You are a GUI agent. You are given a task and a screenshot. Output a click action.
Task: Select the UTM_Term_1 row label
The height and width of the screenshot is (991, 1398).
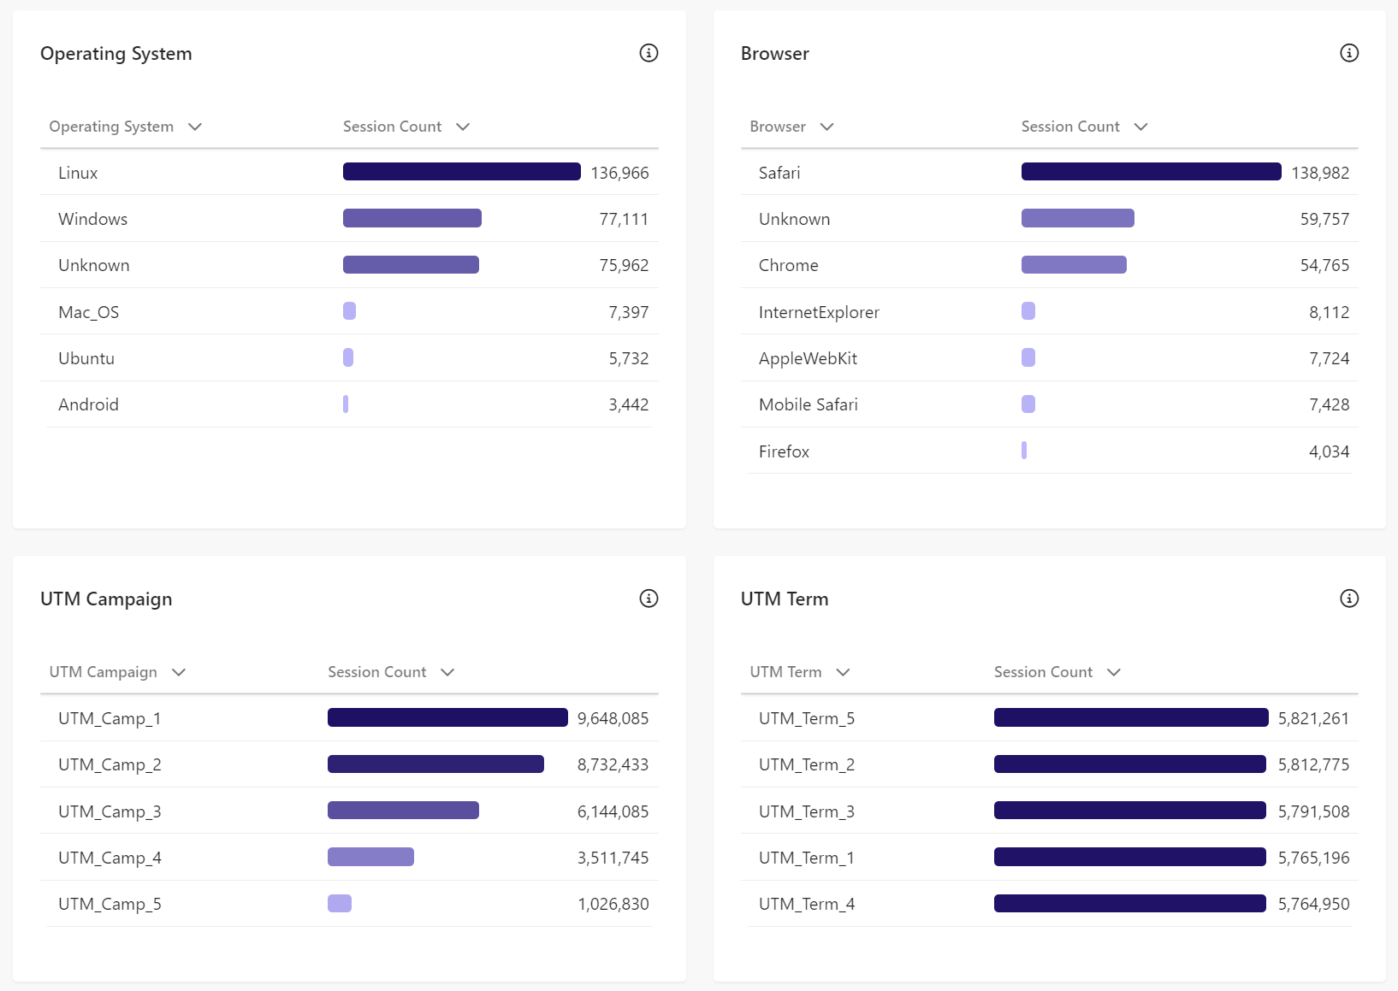tap(807, 858)
